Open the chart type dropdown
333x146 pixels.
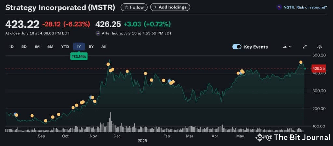click(287, 47)
